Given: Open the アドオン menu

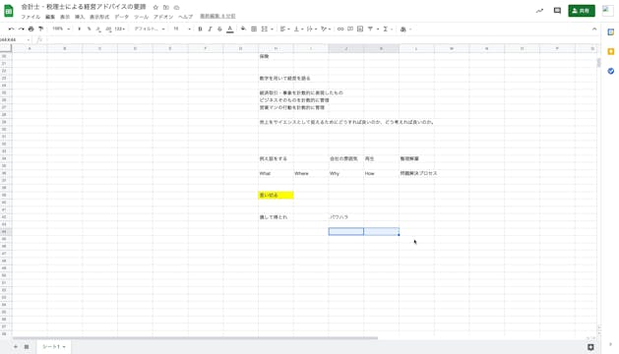Looking at the screenshot, I should (x=163, y=17).
